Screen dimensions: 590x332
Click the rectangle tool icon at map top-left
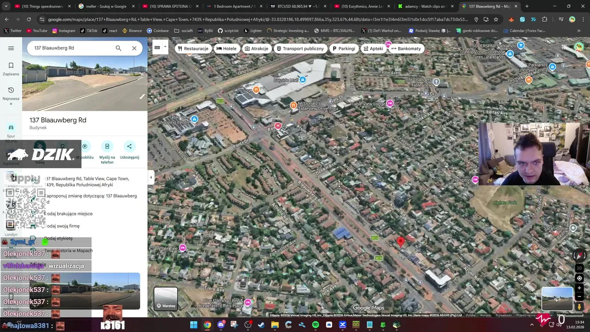pyautogui.click(x=157, y=47)
